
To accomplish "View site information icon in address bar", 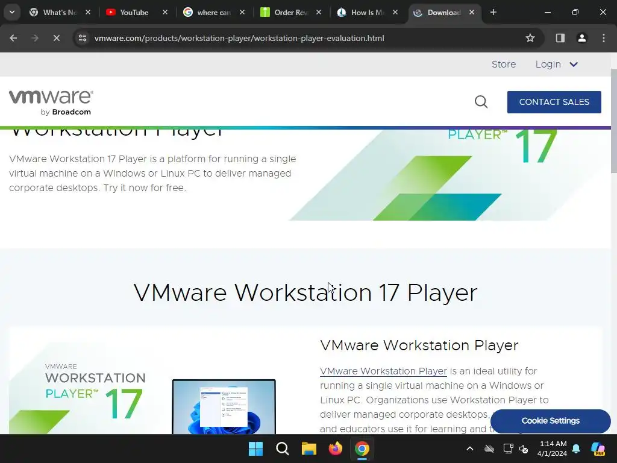I will pyautogui.click(x=83, y=38).
